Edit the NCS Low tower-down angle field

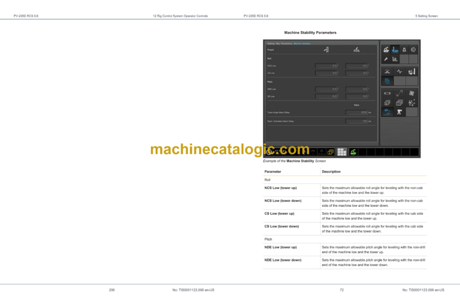tap(357, 66)
